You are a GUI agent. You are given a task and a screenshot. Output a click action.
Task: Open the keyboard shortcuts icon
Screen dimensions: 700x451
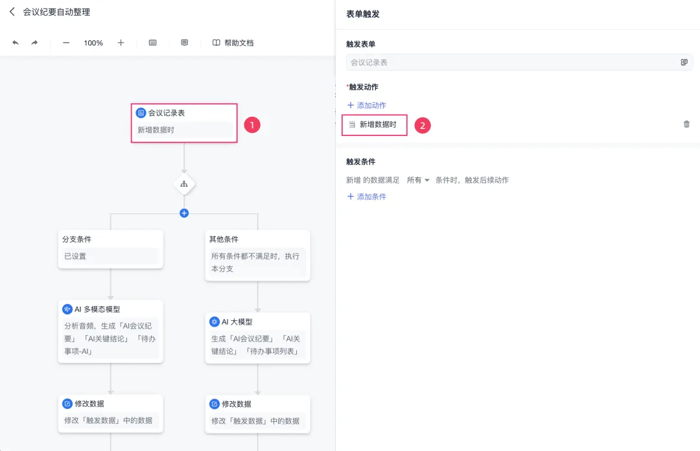153,43
